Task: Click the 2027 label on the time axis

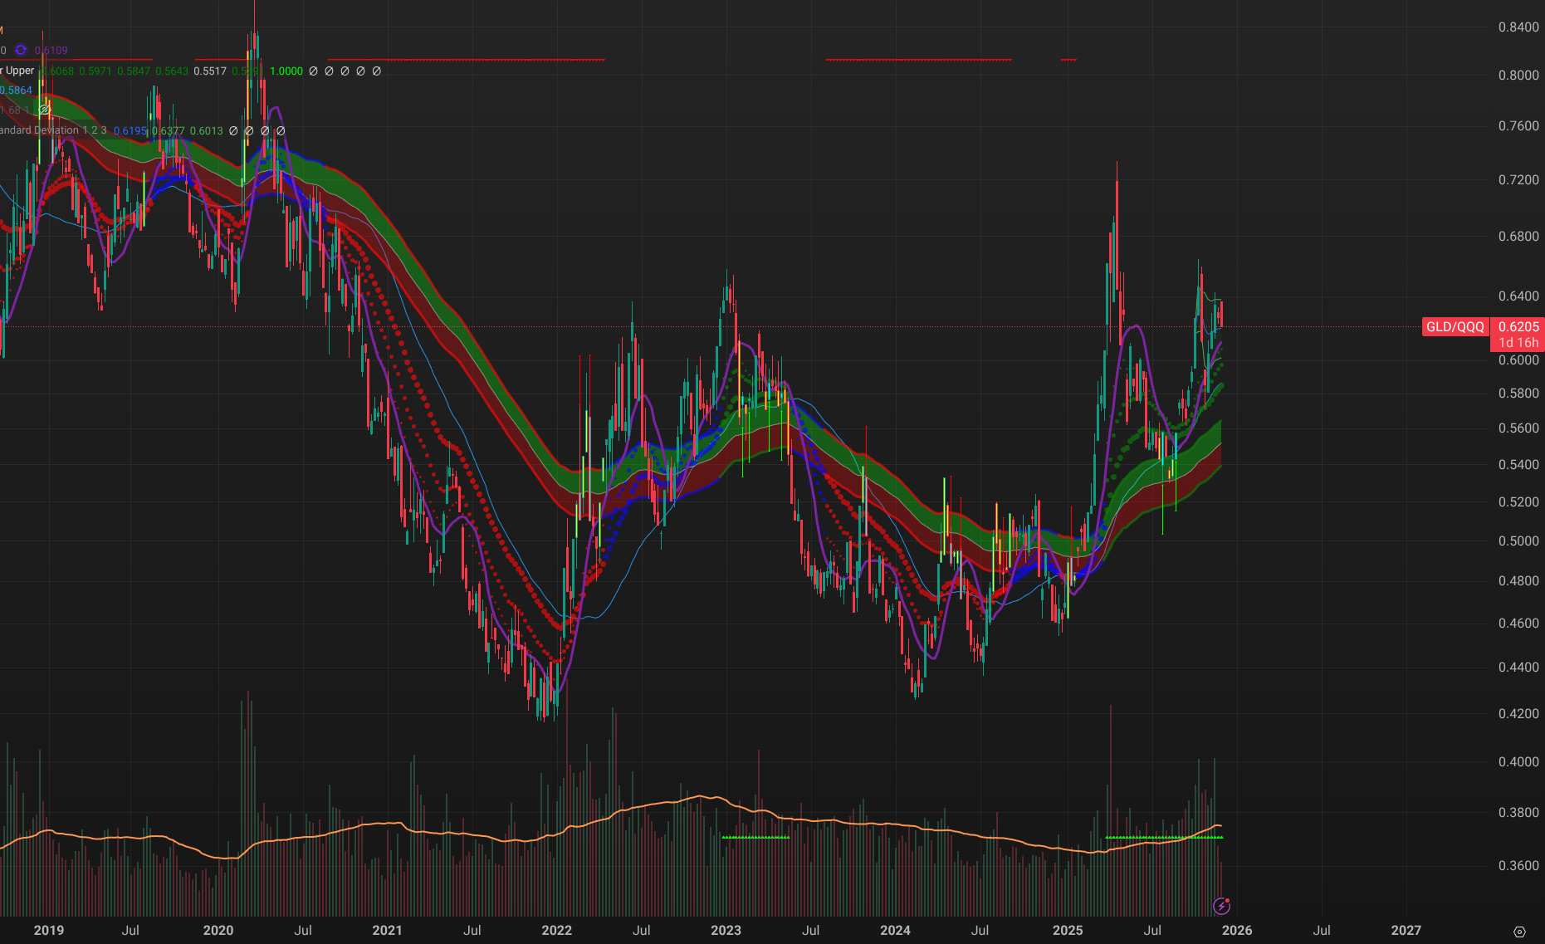Action: 1406,930
